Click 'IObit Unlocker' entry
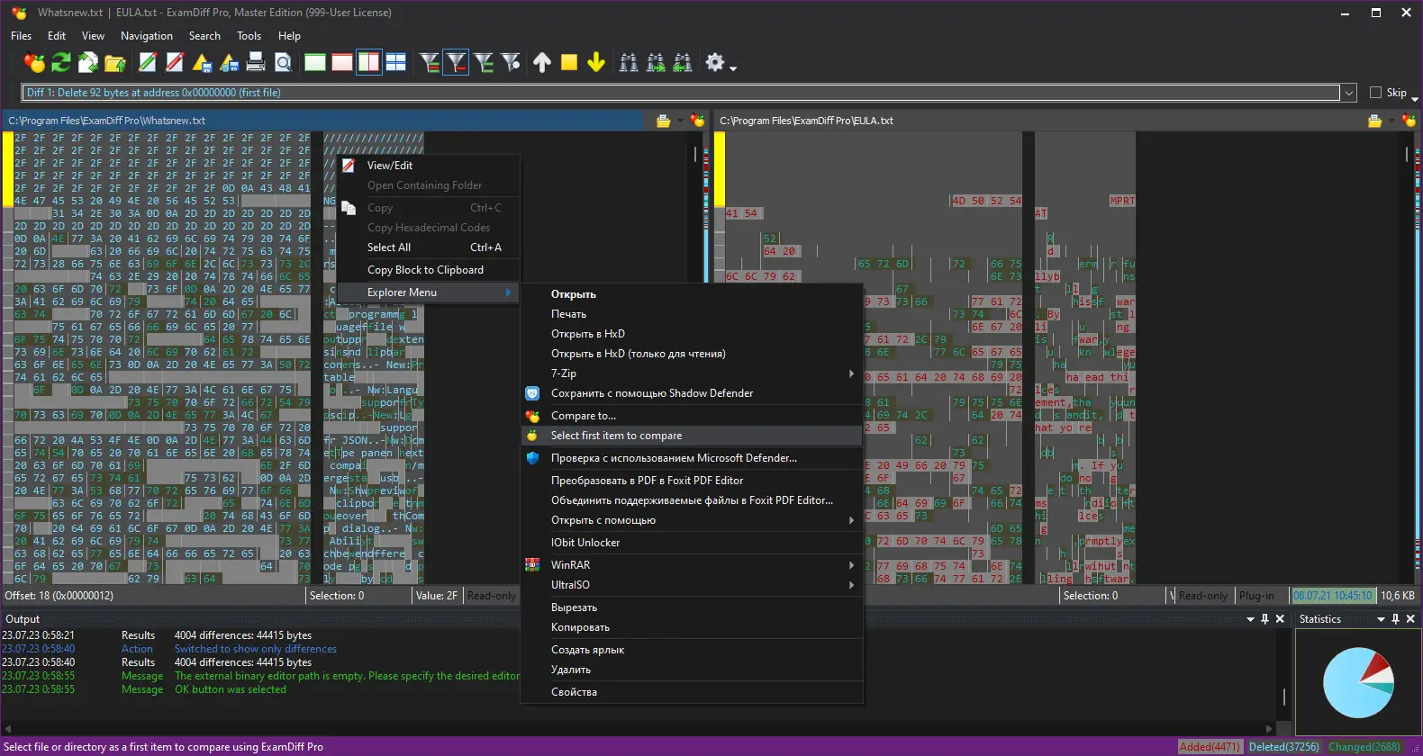Screen dimensions: 1423x756 (692, 543)
